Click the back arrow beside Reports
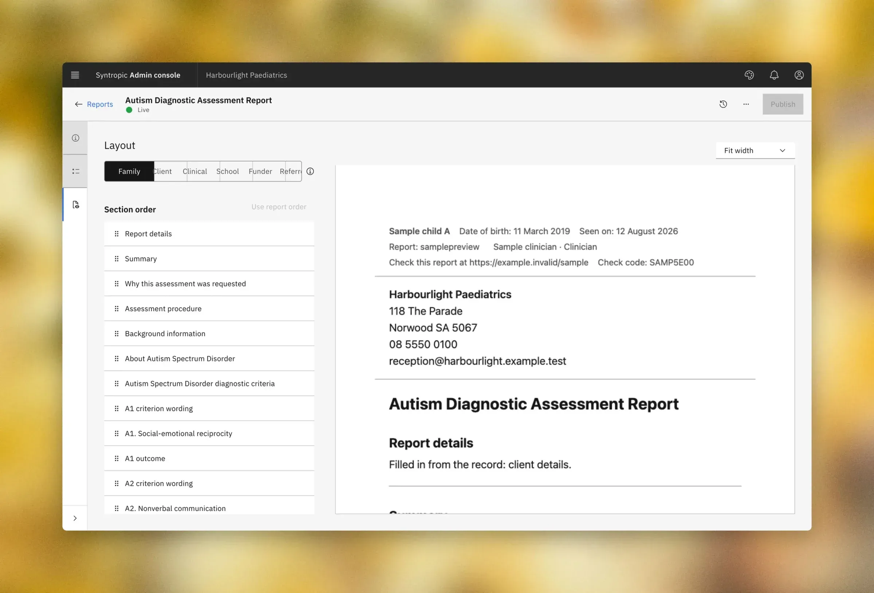This screenshot has width=874, height=593. coord(78,104)
